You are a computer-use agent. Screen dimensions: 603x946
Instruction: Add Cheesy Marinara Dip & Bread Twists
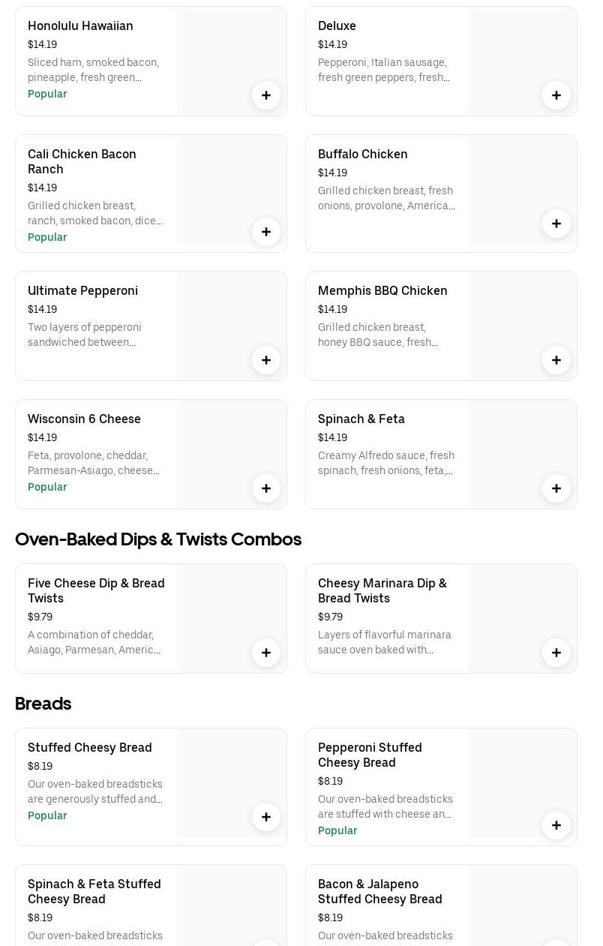pyautogui.click(x=556, y=653)
